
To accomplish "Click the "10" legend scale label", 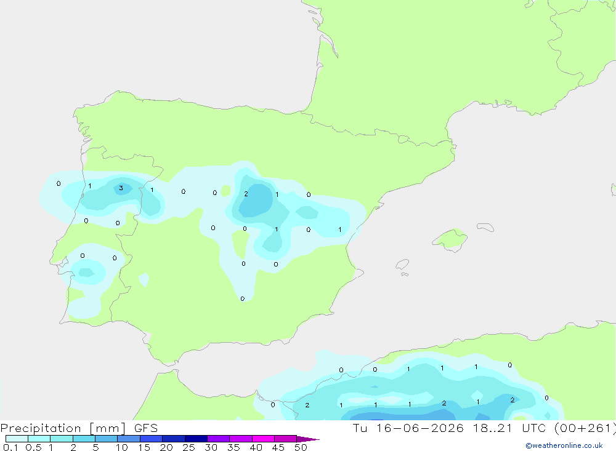I will tap(122, 447).
